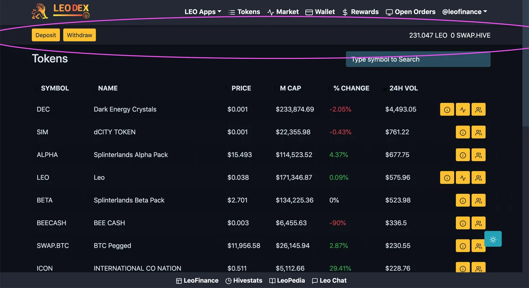Click the $233,874.69 market cap
This screenshot has height=288, width=529.
(295, 109)
